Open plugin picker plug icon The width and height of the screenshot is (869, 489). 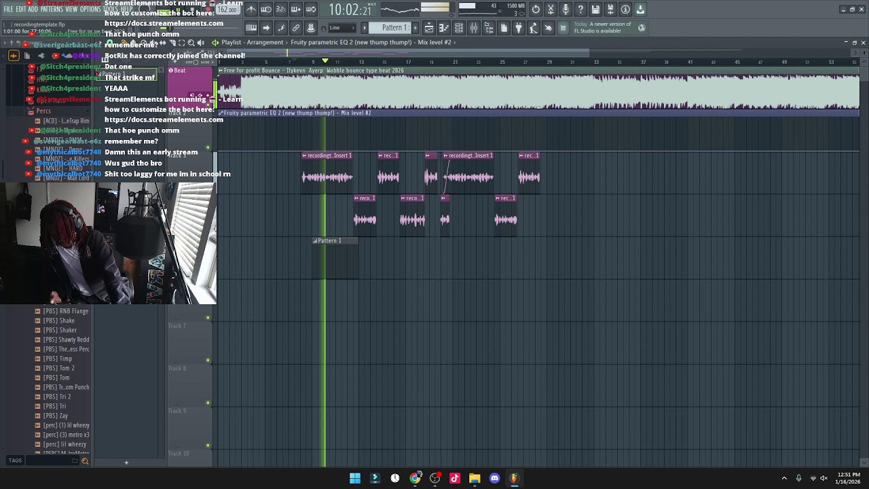(x=519, y=28)
